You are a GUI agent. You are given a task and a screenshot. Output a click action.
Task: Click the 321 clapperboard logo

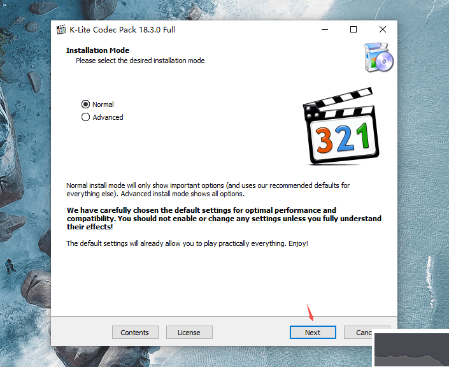(x=341, y=126)
